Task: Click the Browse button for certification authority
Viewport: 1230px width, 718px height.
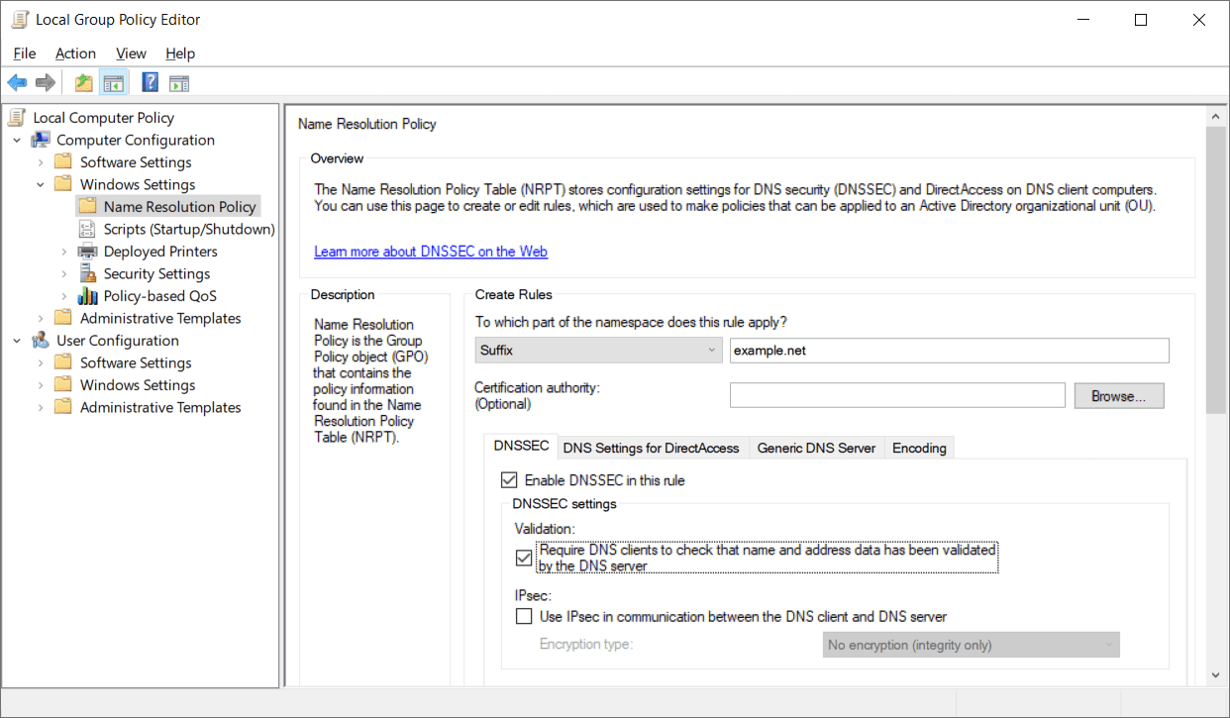Action: pos(1118,395)
